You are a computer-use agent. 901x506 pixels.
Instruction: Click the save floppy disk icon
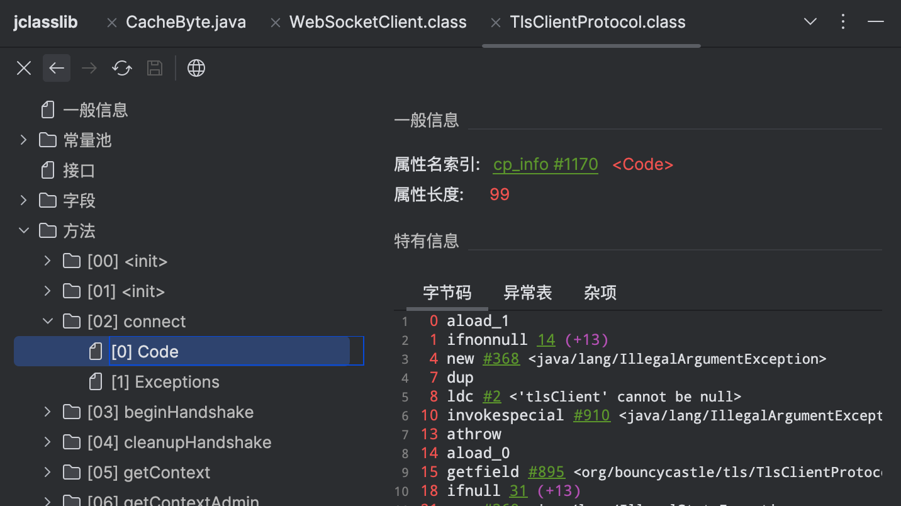pos(155,68)
